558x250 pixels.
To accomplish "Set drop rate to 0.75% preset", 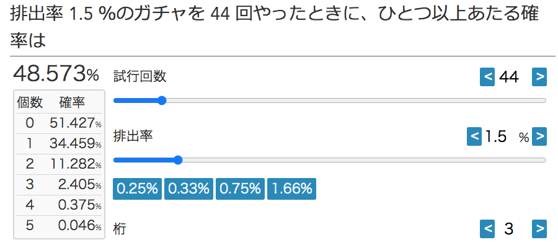I will (x=240, y=189).
